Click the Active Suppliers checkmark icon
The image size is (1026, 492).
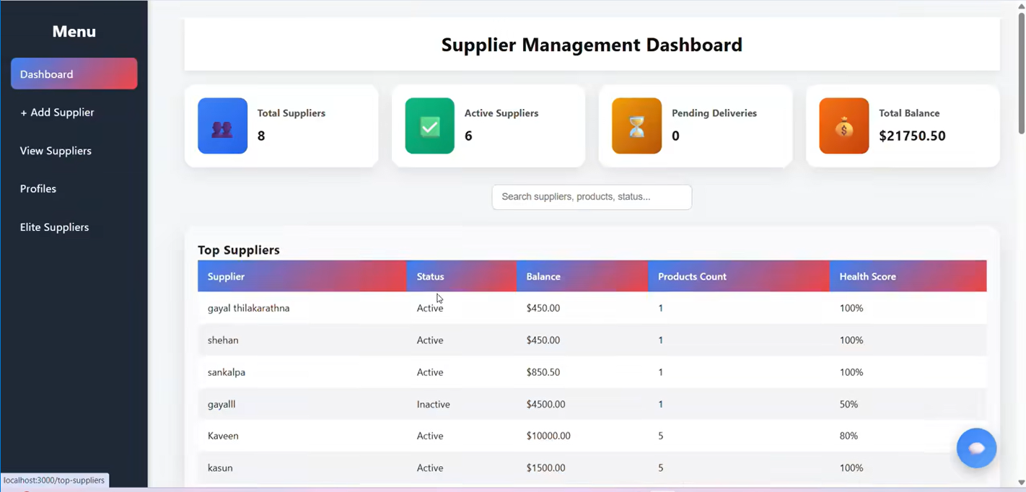click(429, 126)
